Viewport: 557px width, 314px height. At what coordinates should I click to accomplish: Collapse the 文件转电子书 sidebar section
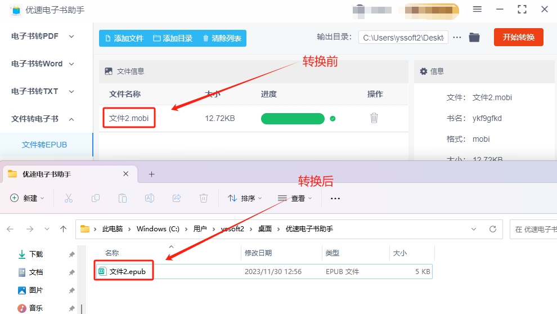[43, 119]
